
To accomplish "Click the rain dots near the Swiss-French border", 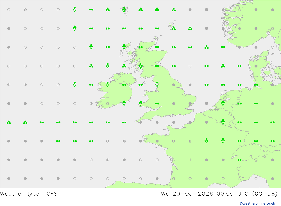I will [239, 160].
